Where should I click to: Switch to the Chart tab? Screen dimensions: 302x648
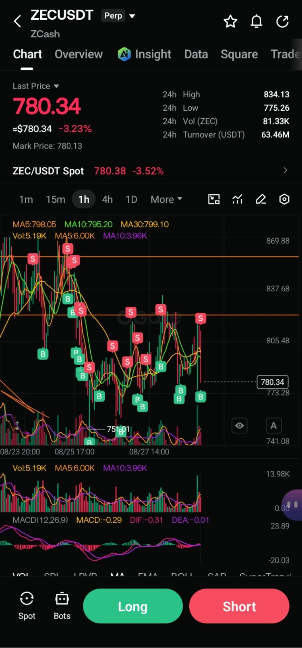[27, 54]
